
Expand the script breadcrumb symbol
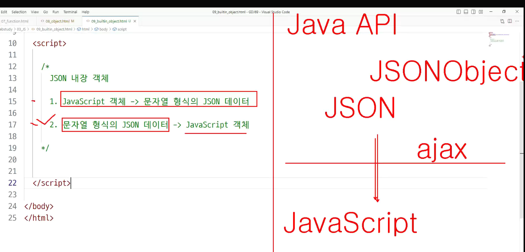pyautogui.click(x=122, y=29)
